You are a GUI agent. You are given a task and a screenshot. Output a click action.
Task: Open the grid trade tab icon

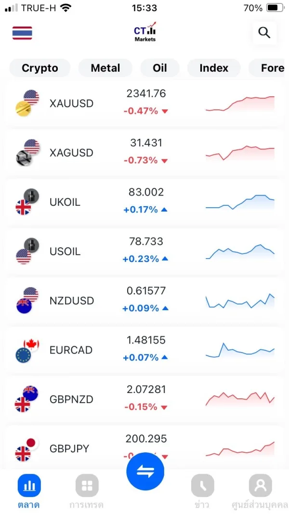click(87, 486)
